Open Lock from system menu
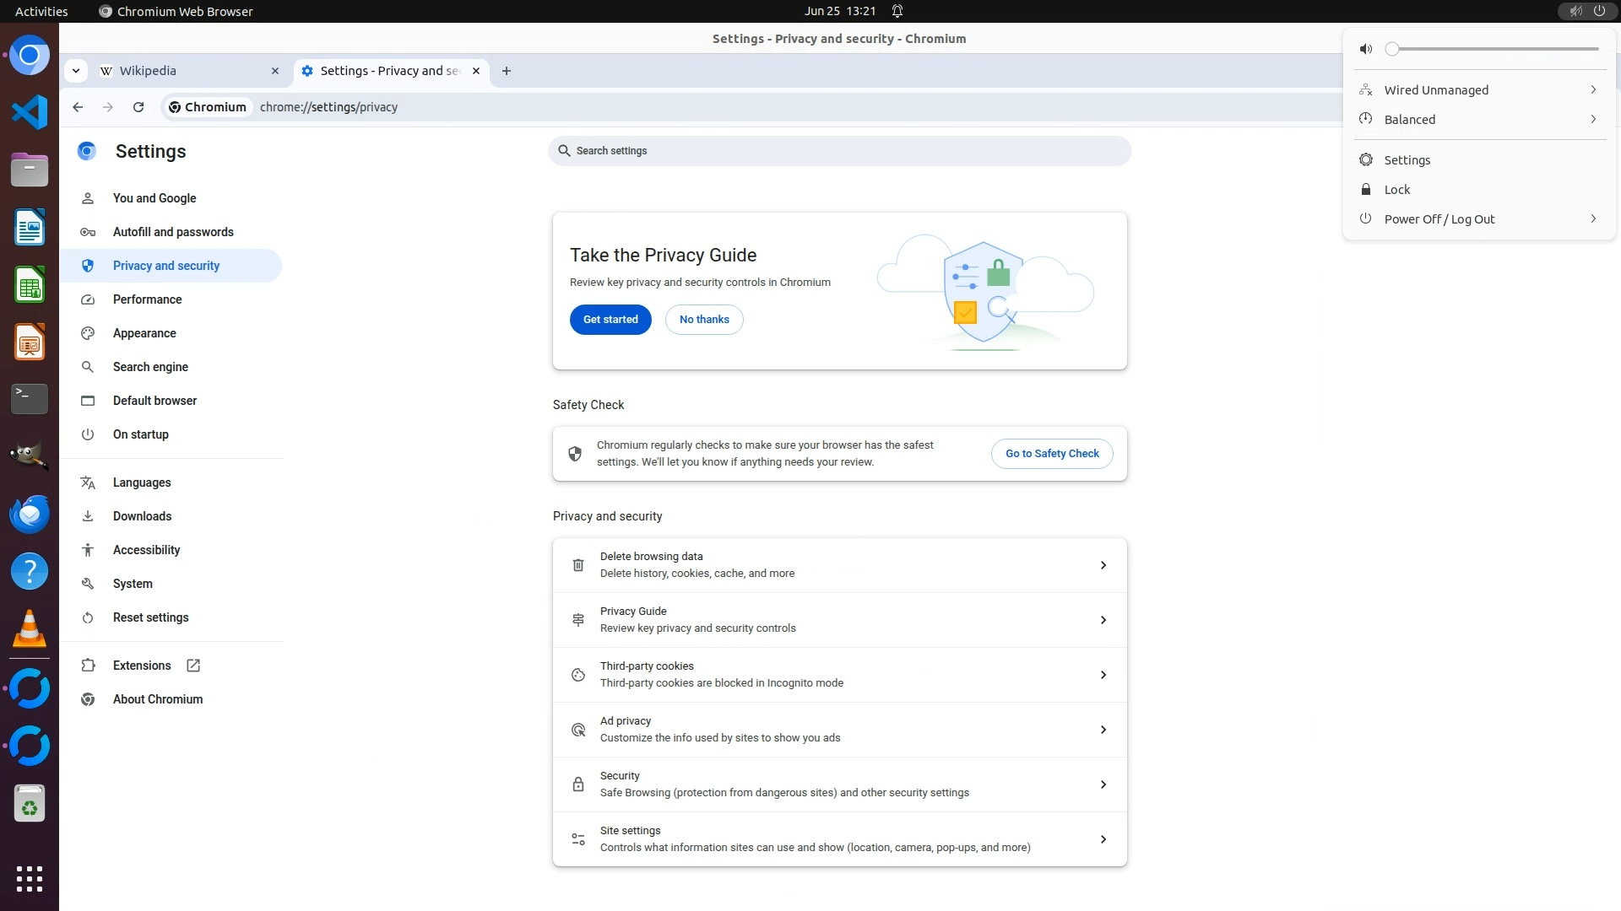The width and height of the screenshot is (1621, 911). tap(1397, 190)
